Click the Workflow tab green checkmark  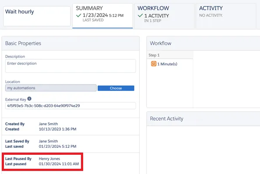point(140,16)
